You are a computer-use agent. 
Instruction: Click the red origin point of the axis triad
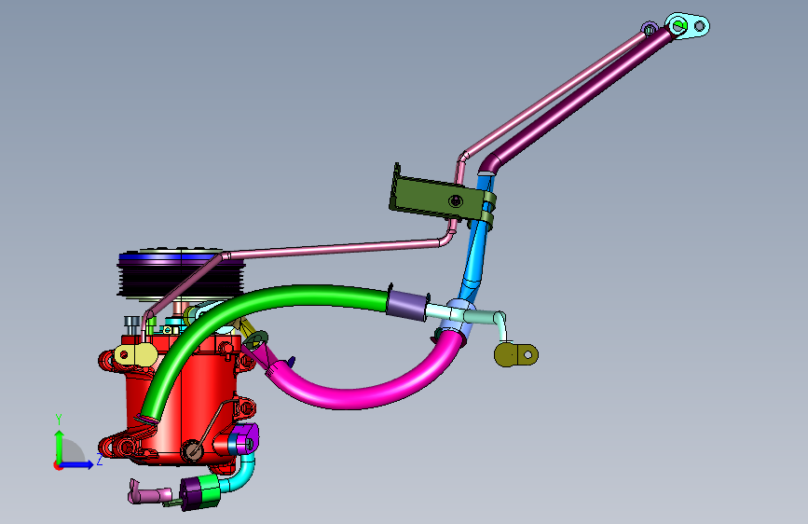click(x=57, y=465)
